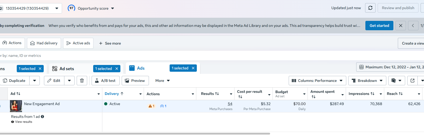
Task: Remove the Ad sets 1 selected filter
Action: pyautogui.click(x=117, y=69)
